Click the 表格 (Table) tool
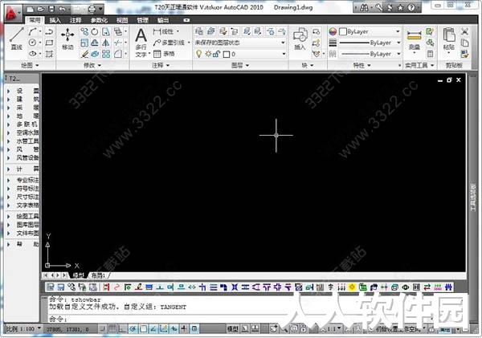This screenshot has height=338, width=482. point(164,54)
